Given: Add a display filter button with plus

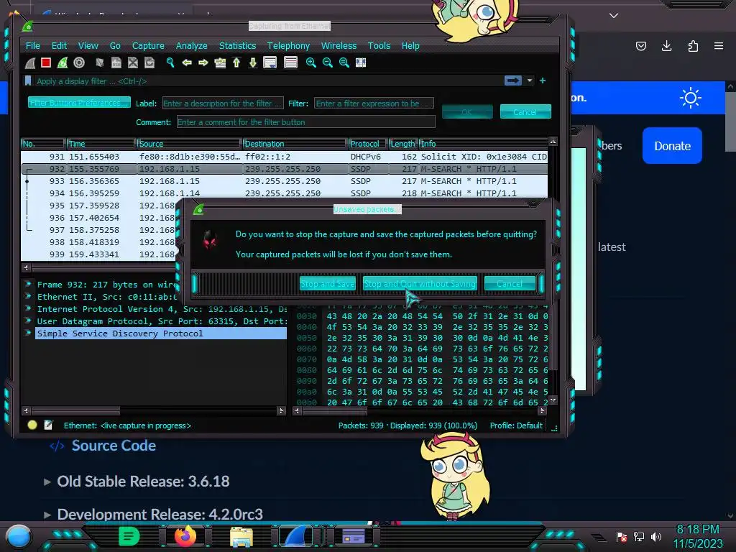Looking at the screenshot, I should (x=543, y=80).
